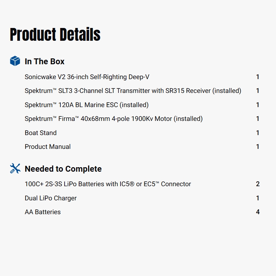Select the Boat Stand list item
Image resolution: width=276 pixels, height=276 pixels.
(x=41, y=133)
